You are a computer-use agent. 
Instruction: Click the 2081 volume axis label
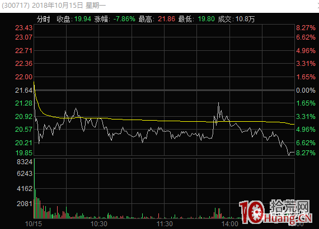tap(25, 203)
